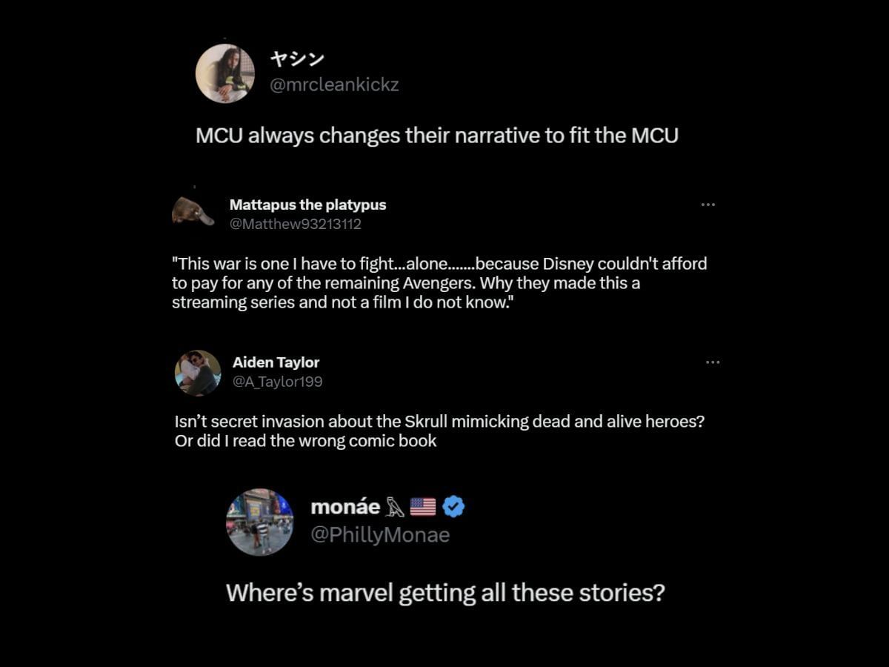Open the PhillyMonae profile avatar
The width and height of the screenshot is (889, 667).
pyautogui.click(x=259, y=522)
